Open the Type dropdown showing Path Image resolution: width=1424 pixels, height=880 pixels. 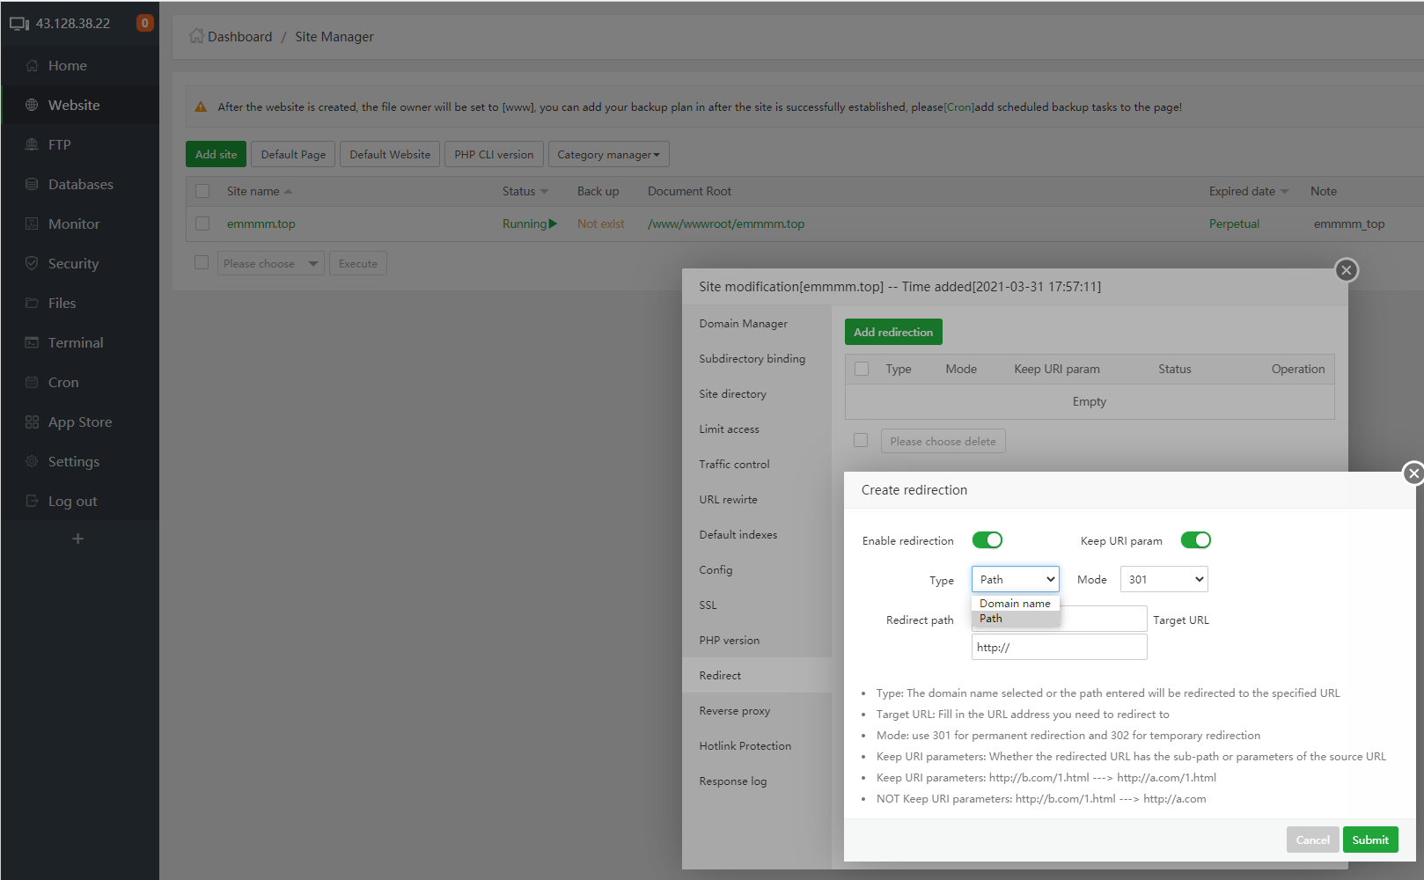[1016, 579]
